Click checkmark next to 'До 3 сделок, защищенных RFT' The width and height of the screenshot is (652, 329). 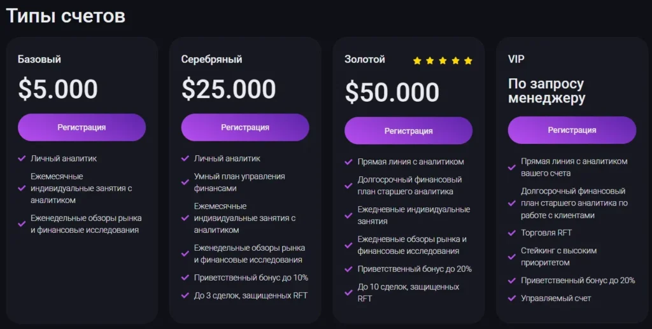point(185,295)
